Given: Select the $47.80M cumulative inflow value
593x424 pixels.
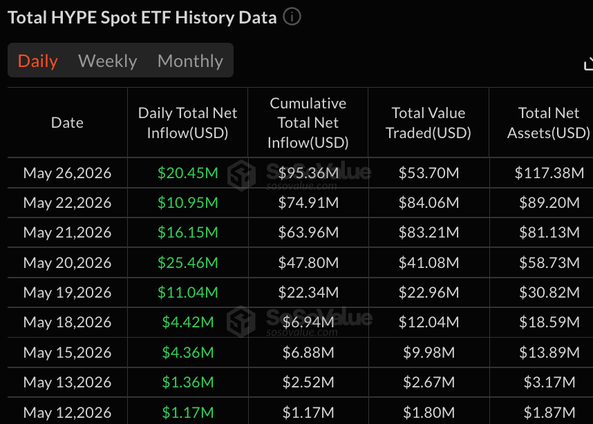Looking at the screenshot, I should click(x=308, y=262).
